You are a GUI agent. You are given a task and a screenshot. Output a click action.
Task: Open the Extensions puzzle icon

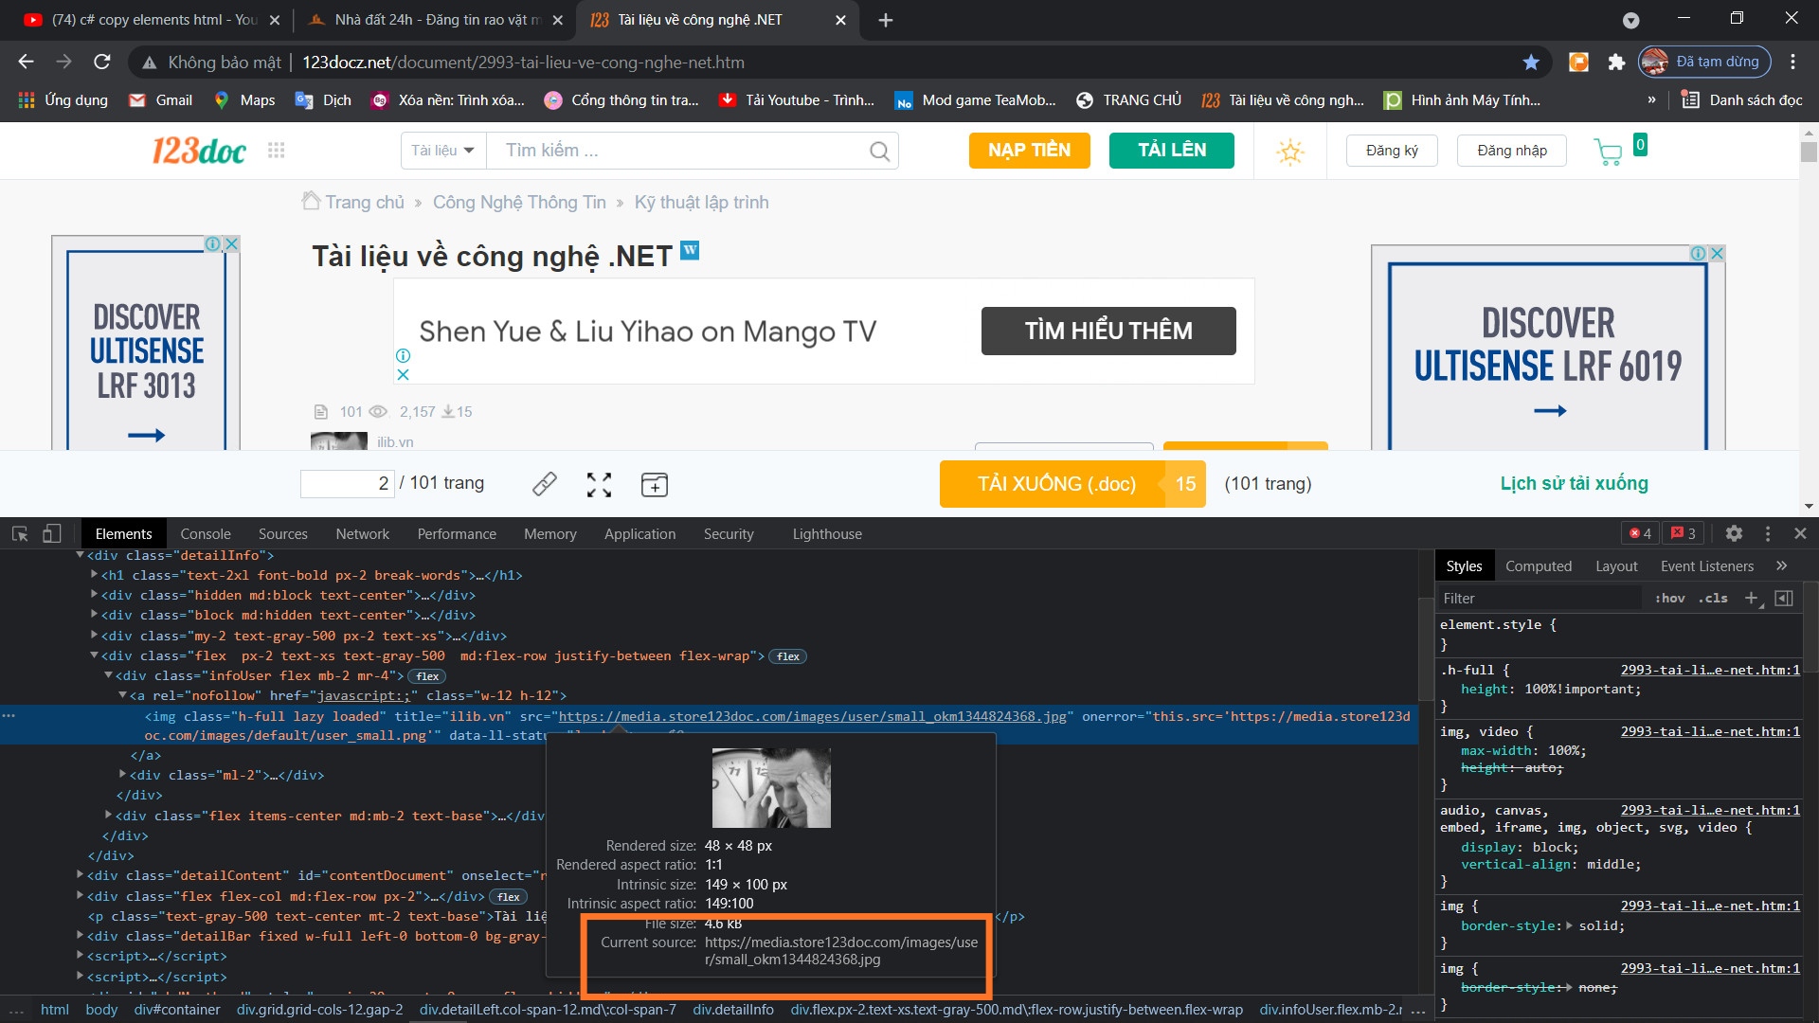(1616, 62)
